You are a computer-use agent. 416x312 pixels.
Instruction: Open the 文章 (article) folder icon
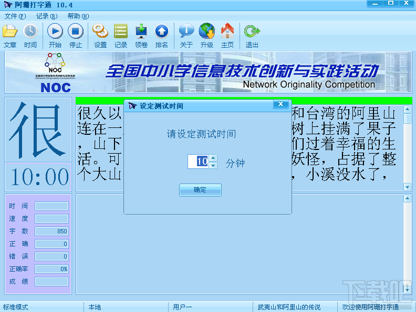pos(10,36)
